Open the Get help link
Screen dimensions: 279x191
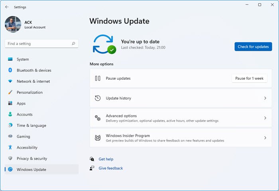(x=106, y=159)
